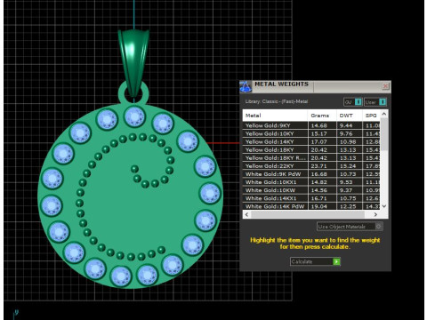Select the Yellow Gold:18KY R... row
This screenshot has height=320, width=427.
[311, 158]
